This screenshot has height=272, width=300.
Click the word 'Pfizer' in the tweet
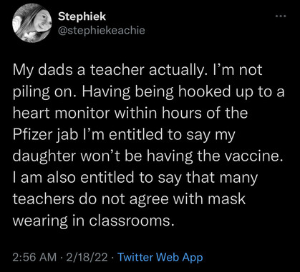click(32, 134)
